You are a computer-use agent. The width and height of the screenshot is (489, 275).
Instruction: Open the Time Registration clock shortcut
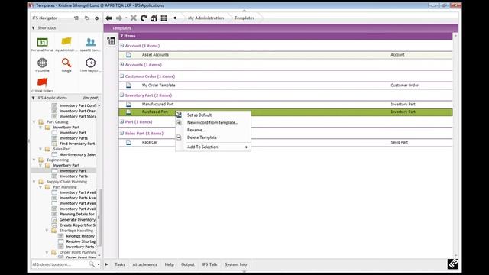(x=90, y=63)
